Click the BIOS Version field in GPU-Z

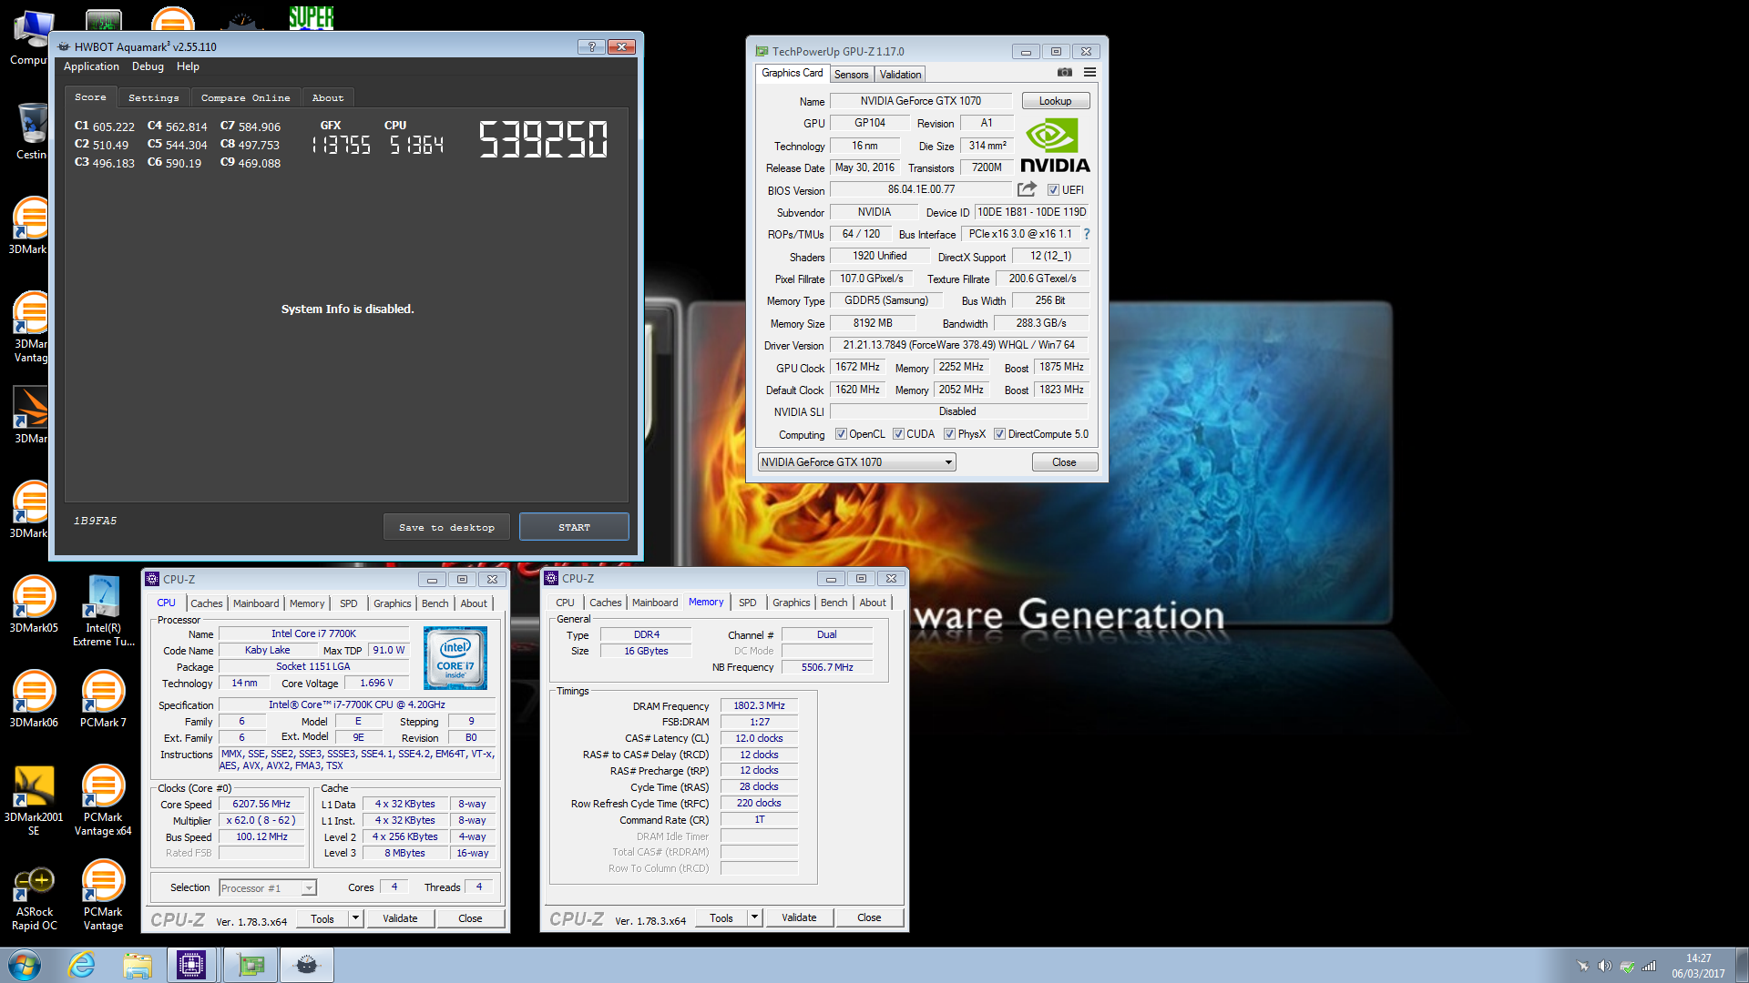(921, 189)
